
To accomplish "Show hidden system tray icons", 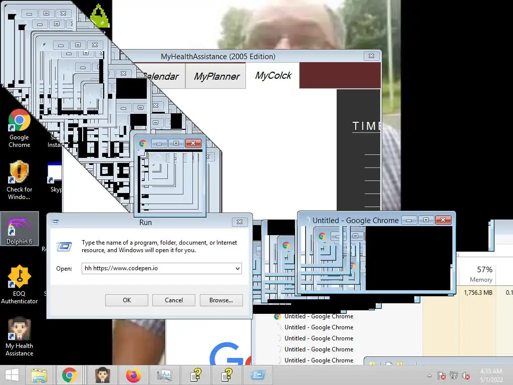I will click(429, 376).
